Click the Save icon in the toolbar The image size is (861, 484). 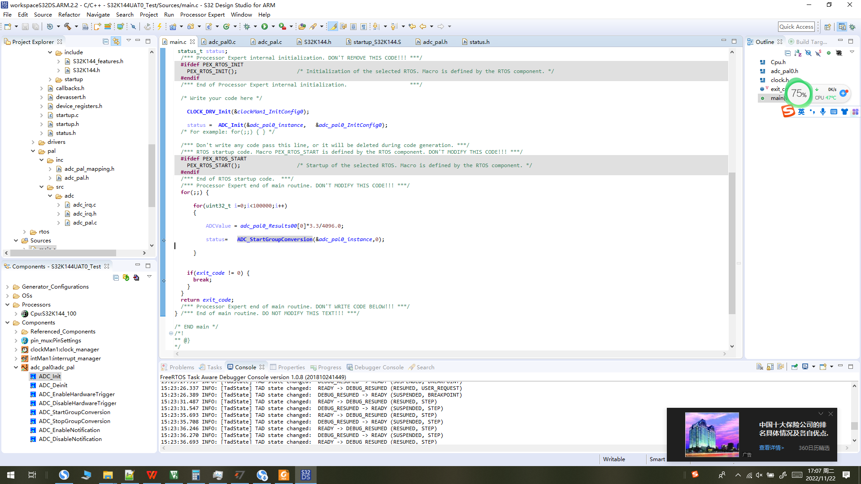tap(25, 26)
